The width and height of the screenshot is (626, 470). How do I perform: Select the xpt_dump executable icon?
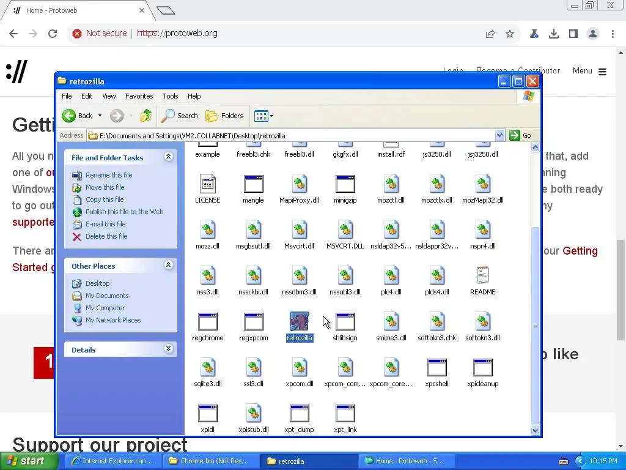[x=299, y=413]
